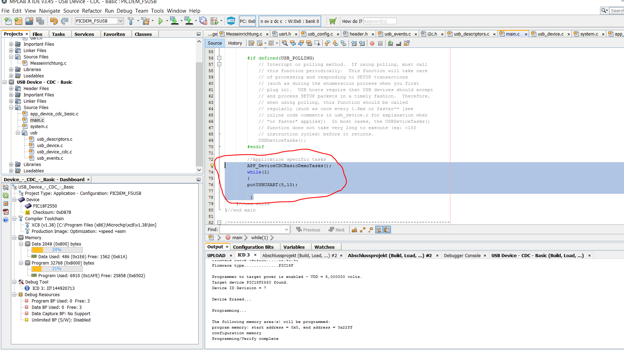
Task: Click the find bar Previous button
Action: (x=308, y=230)
